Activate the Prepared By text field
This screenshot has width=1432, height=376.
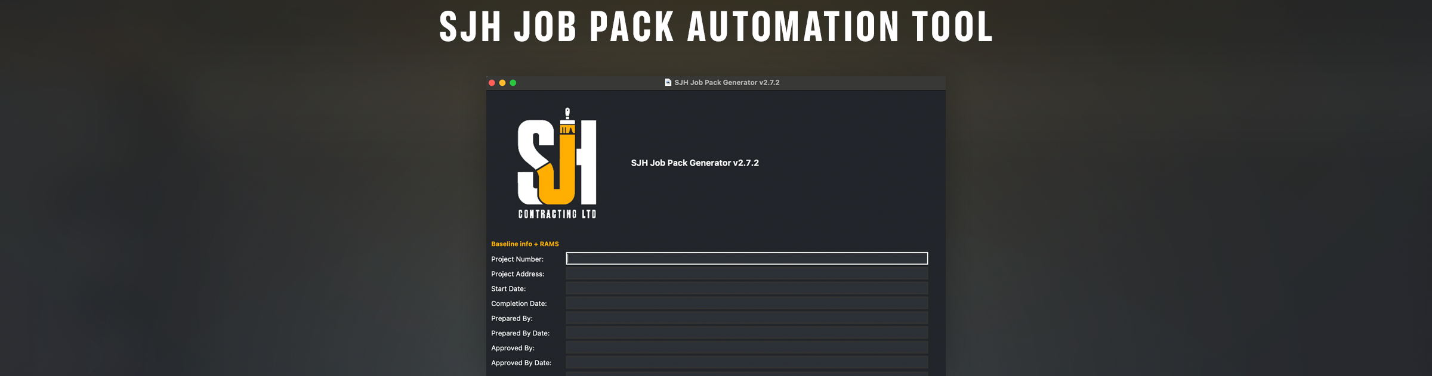click(x=746, y=318)
